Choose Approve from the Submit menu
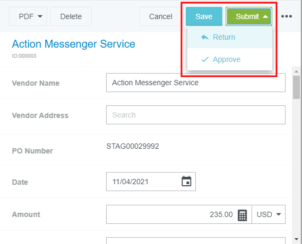 point(230,59)
